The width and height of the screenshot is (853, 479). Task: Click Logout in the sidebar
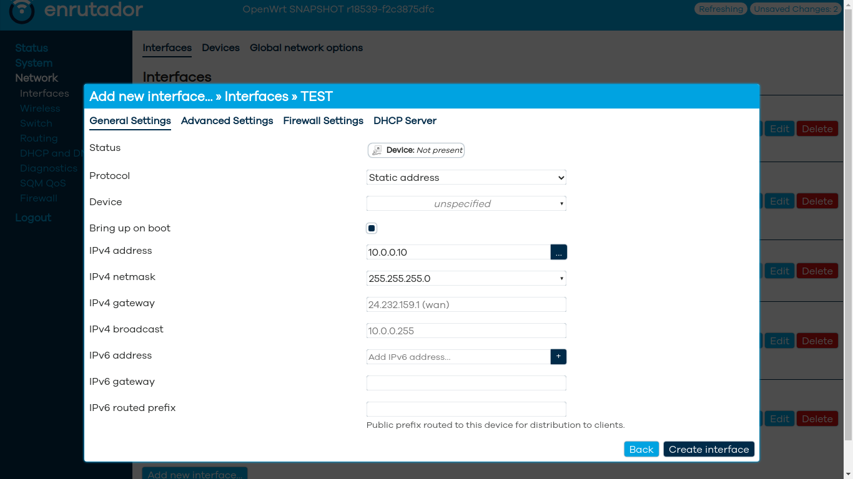pyautogui.click(x=33, y=218)
